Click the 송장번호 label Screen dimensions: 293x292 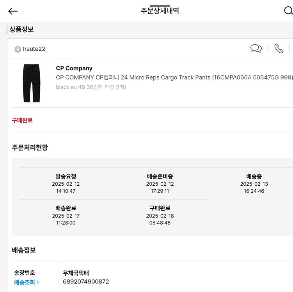(25, 273)
